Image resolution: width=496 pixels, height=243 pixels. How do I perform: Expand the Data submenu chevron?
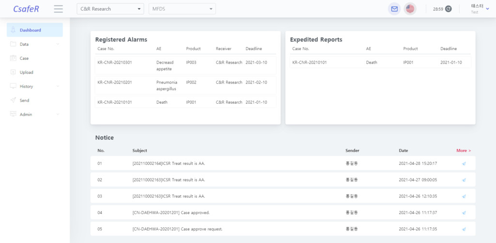click(x=58, y=44)
